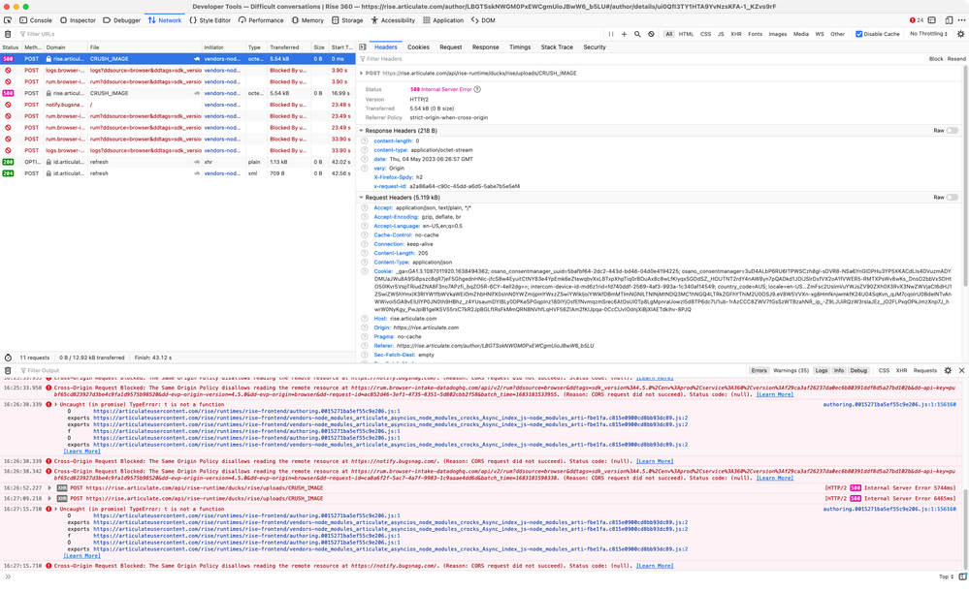
Task: Clear the console output with trash icon
Action: pos(9,370)
